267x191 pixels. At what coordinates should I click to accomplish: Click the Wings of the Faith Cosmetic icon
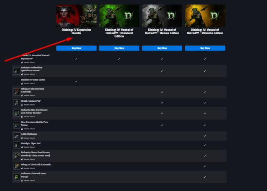click(17, 166)
